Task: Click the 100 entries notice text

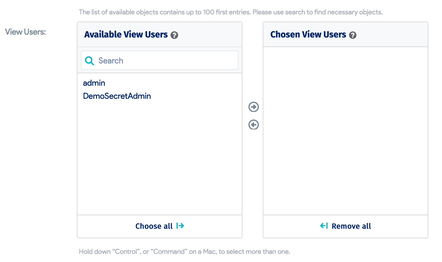Action: (x=231, y=12)
